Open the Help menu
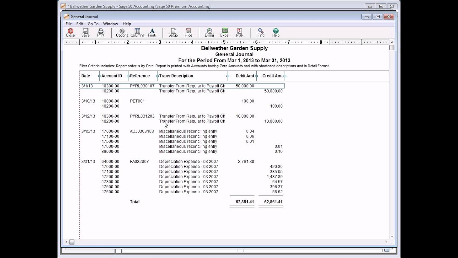 pos(127,24)
